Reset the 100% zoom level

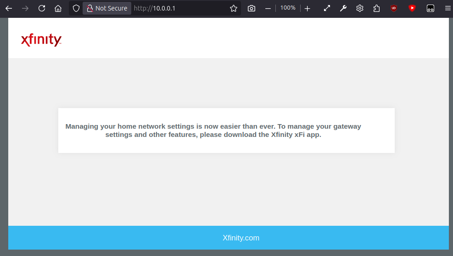click(x=288, y=8)
